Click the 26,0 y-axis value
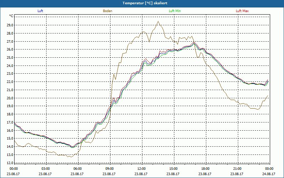 (10, 49)
